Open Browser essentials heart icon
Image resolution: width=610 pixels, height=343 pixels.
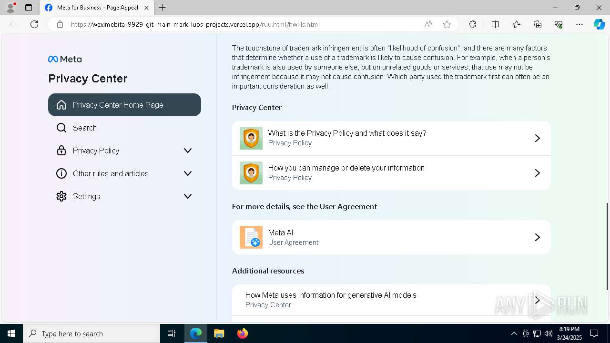point(559,24)
